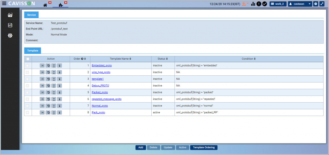This screenshot has width=329, height=155.
Task: Open the Packed_proto template link
Action: tap(100, 92)
